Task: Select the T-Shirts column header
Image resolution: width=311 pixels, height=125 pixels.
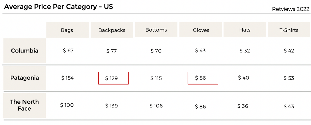Action: [289, 30]
